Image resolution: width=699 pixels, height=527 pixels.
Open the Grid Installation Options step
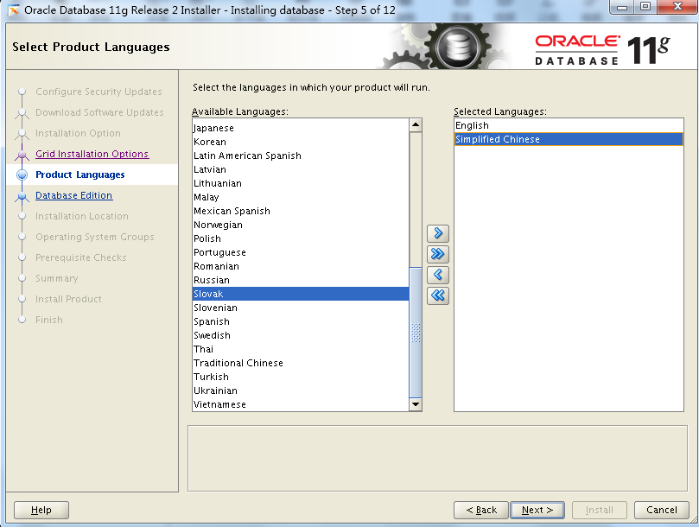click(92, 154)
